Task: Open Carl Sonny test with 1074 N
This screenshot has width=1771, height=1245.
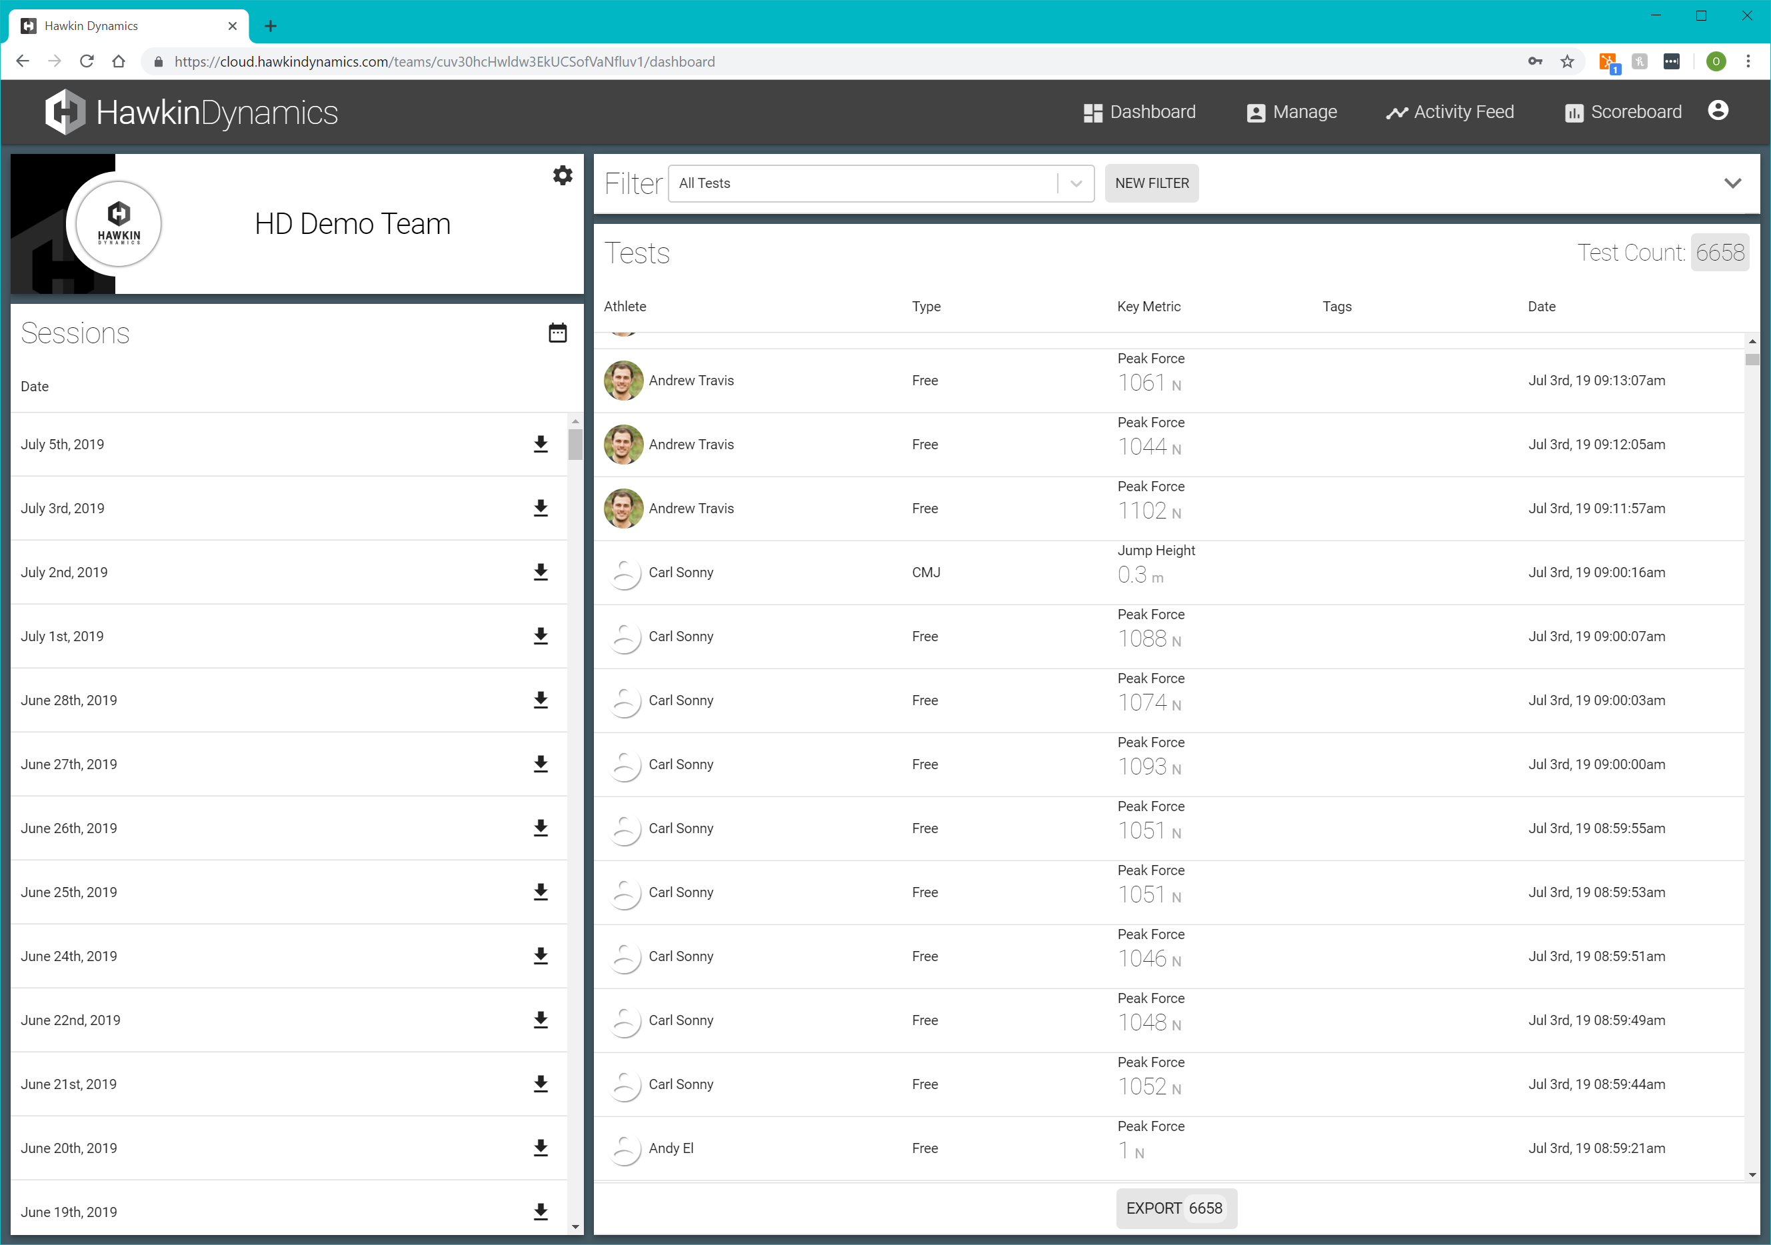Action: (1168, 700)
